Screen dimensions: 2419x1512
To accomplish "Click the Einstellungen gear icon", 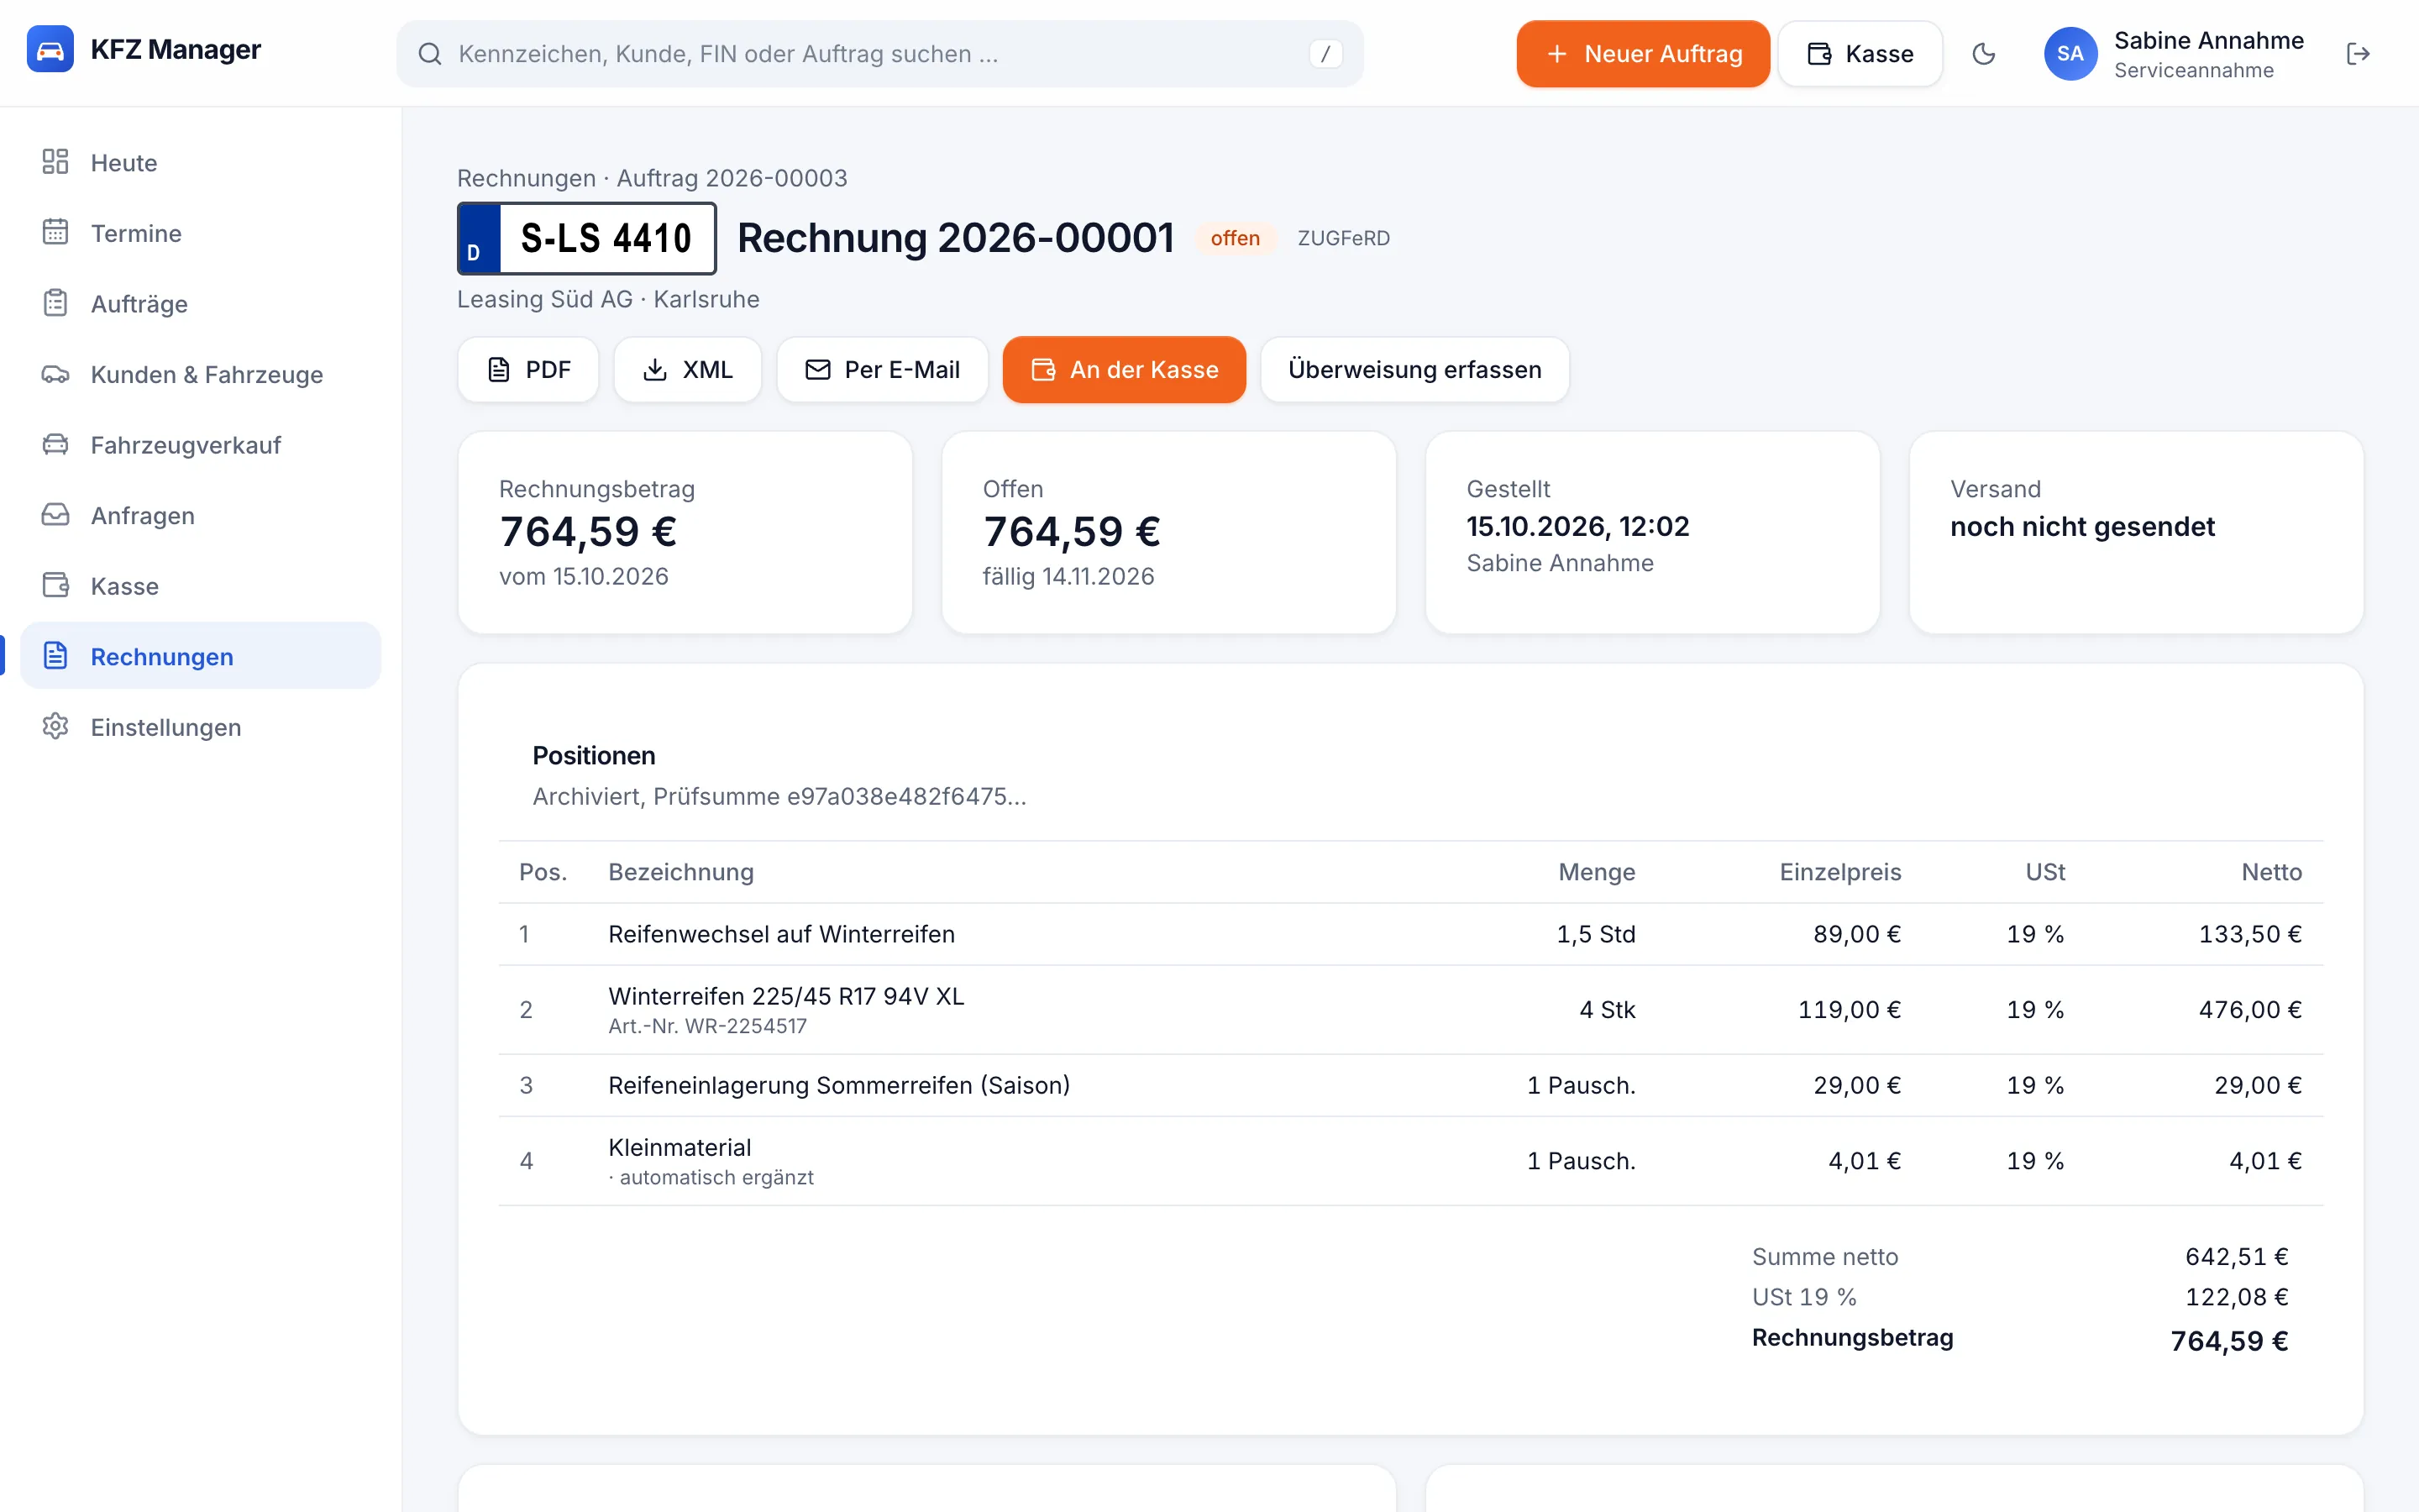I will (55, 726).
